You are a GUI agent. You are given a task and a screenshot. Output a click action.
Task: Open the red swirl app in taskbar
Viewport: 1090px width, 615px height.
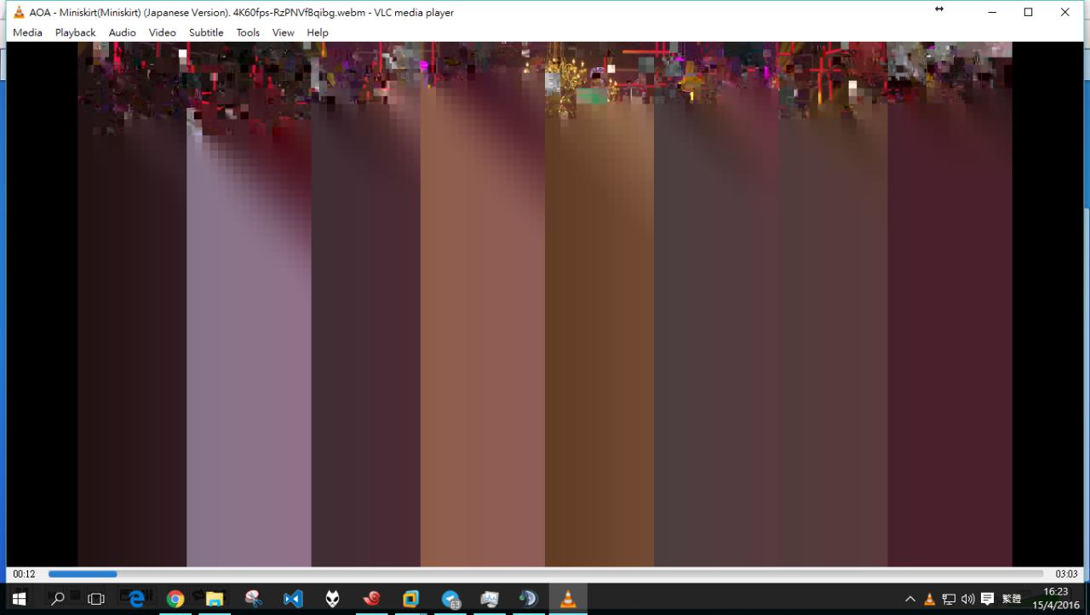pyautogui.click(x=371, y=599)
